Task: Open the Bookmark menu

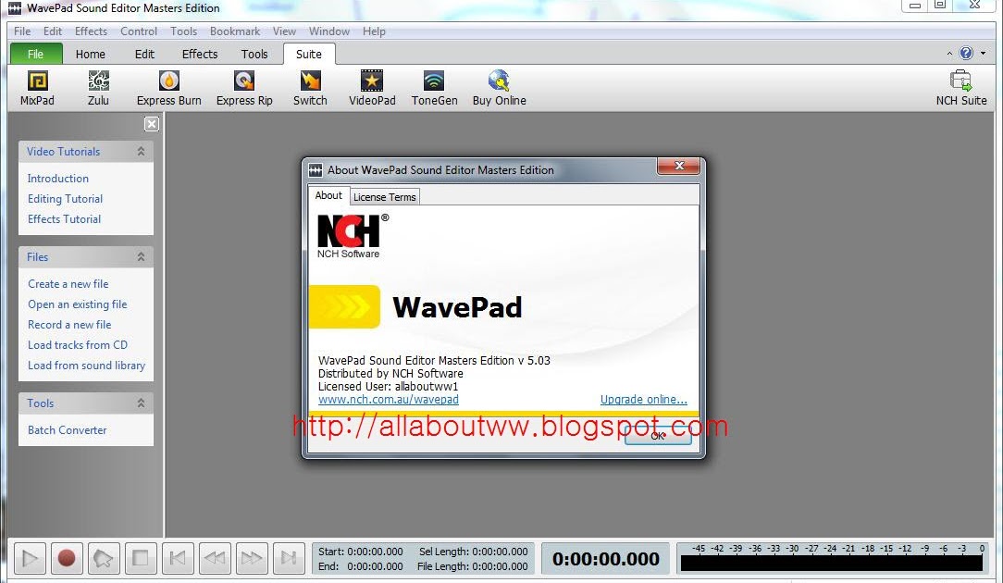Action: (x=235, y=31)
